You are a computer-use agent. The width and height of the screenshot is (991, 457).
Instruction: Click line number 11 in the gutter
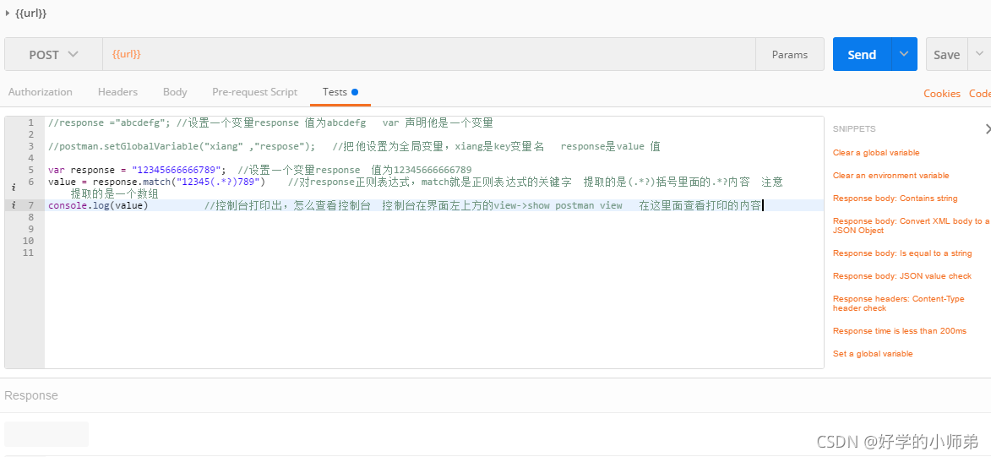pyautogui.click(x=29, y=253)
